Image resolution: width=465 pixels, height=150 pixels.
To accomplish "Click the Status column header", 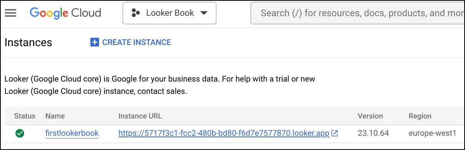I will tap(25, 116).
